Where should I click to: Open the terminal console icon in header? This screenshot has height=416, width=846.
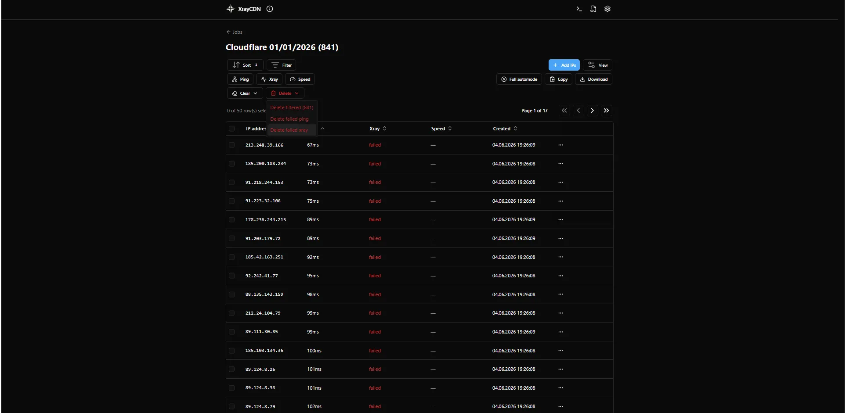click(579, 9)
